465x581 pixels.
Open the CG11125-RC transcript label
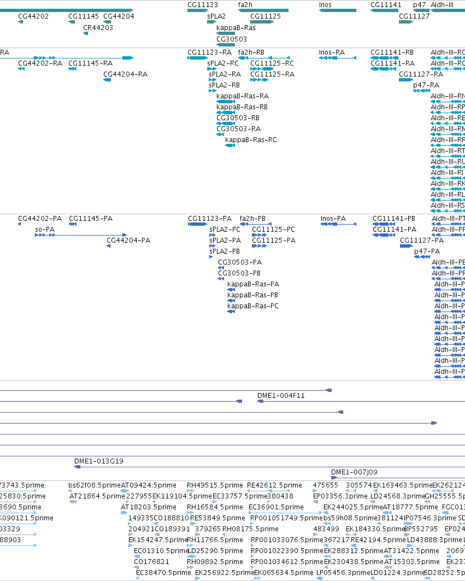click(272, 63)
